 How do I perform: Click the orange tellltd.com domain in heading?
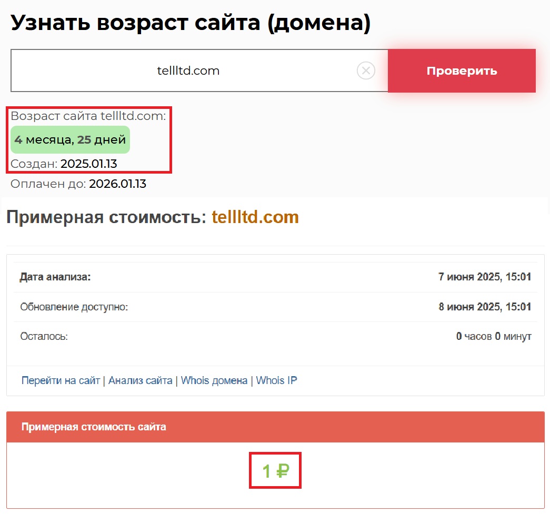coord(255,217)
